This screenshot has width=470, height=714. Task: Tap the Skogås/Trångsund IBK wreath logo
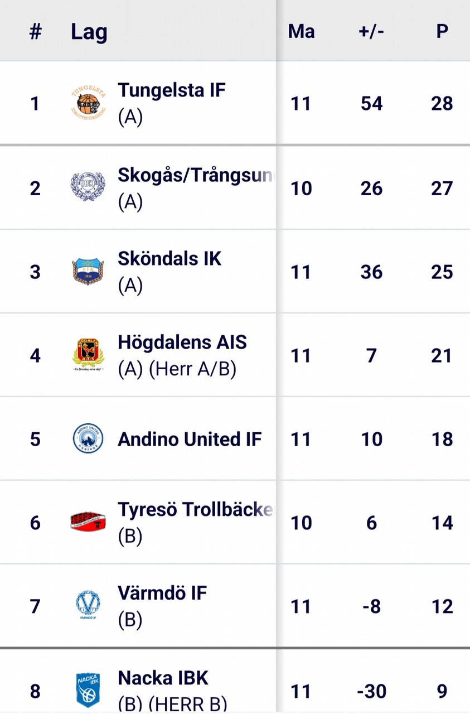pos(88,187)
